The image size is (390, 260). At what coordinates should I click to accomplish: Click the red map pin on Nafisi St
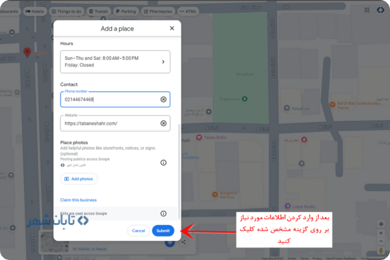pos(27,53)
